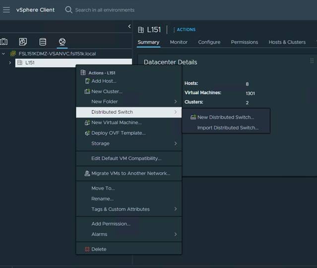Screen dimensions: 317x268
Task: Expand the L151 datacenter tree node
Action: click(10, 63)
